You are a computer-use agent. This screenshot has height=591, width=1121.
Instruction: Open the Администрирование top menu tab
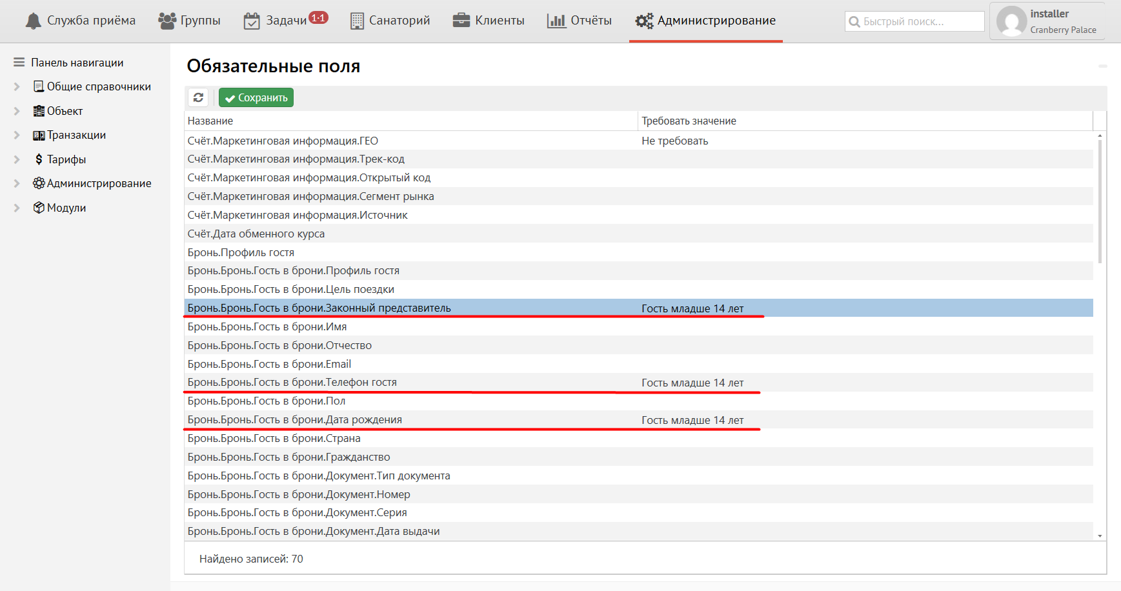click(x=705, y=21)
